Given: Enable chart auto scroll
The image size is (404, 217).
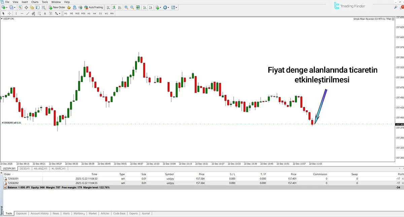Looking at the screenshot, I should click(144, 7).
